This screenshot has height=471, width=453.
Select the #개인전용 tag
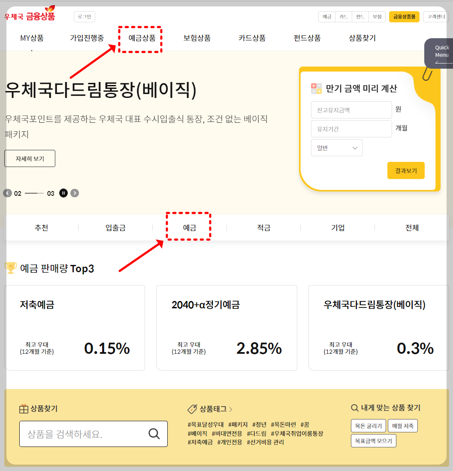[230, 442]
